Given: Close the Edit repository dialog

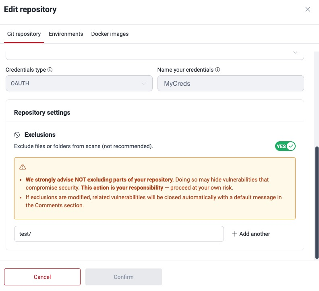Looking at the screenshot, I should [307, 9].
